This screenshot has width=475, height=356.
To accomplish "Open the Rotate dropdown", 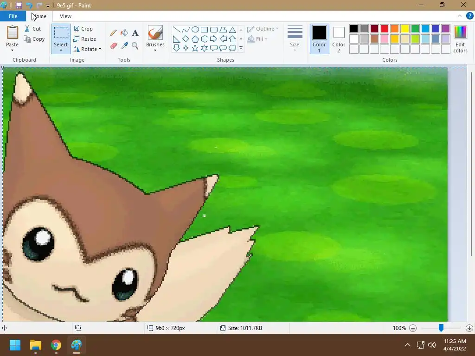I will (x=87, y=49).
